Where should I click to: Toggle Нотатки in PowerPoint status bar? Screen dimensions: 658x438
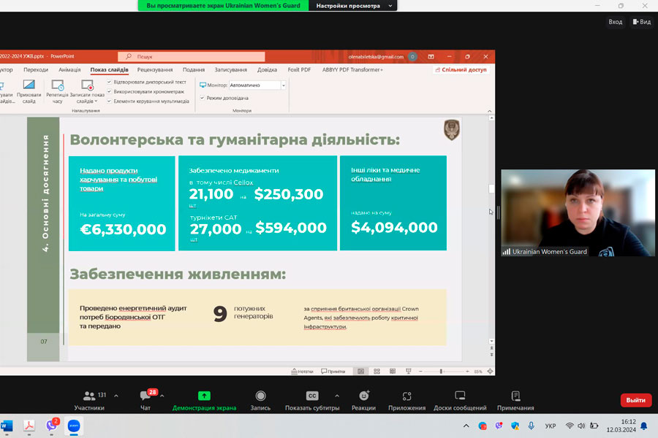click(x=302, y=372)
